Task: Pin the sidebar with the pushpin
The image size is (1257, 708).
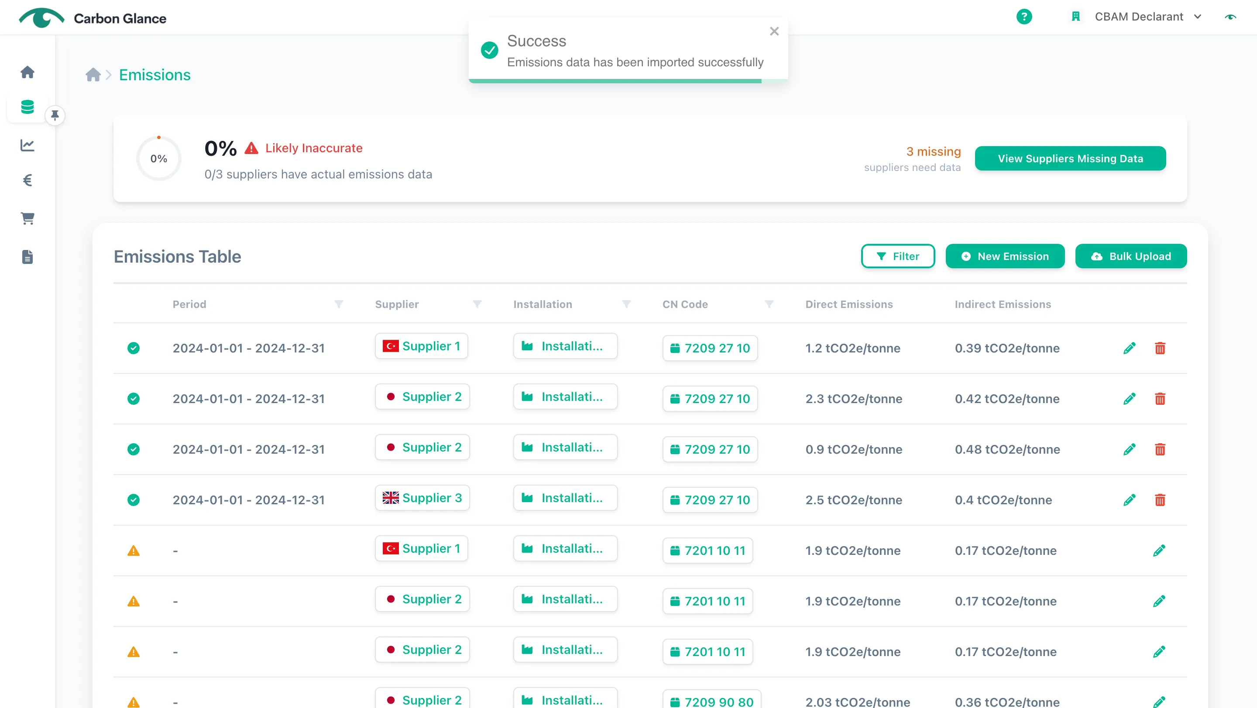Action: [x=55, y=116]
